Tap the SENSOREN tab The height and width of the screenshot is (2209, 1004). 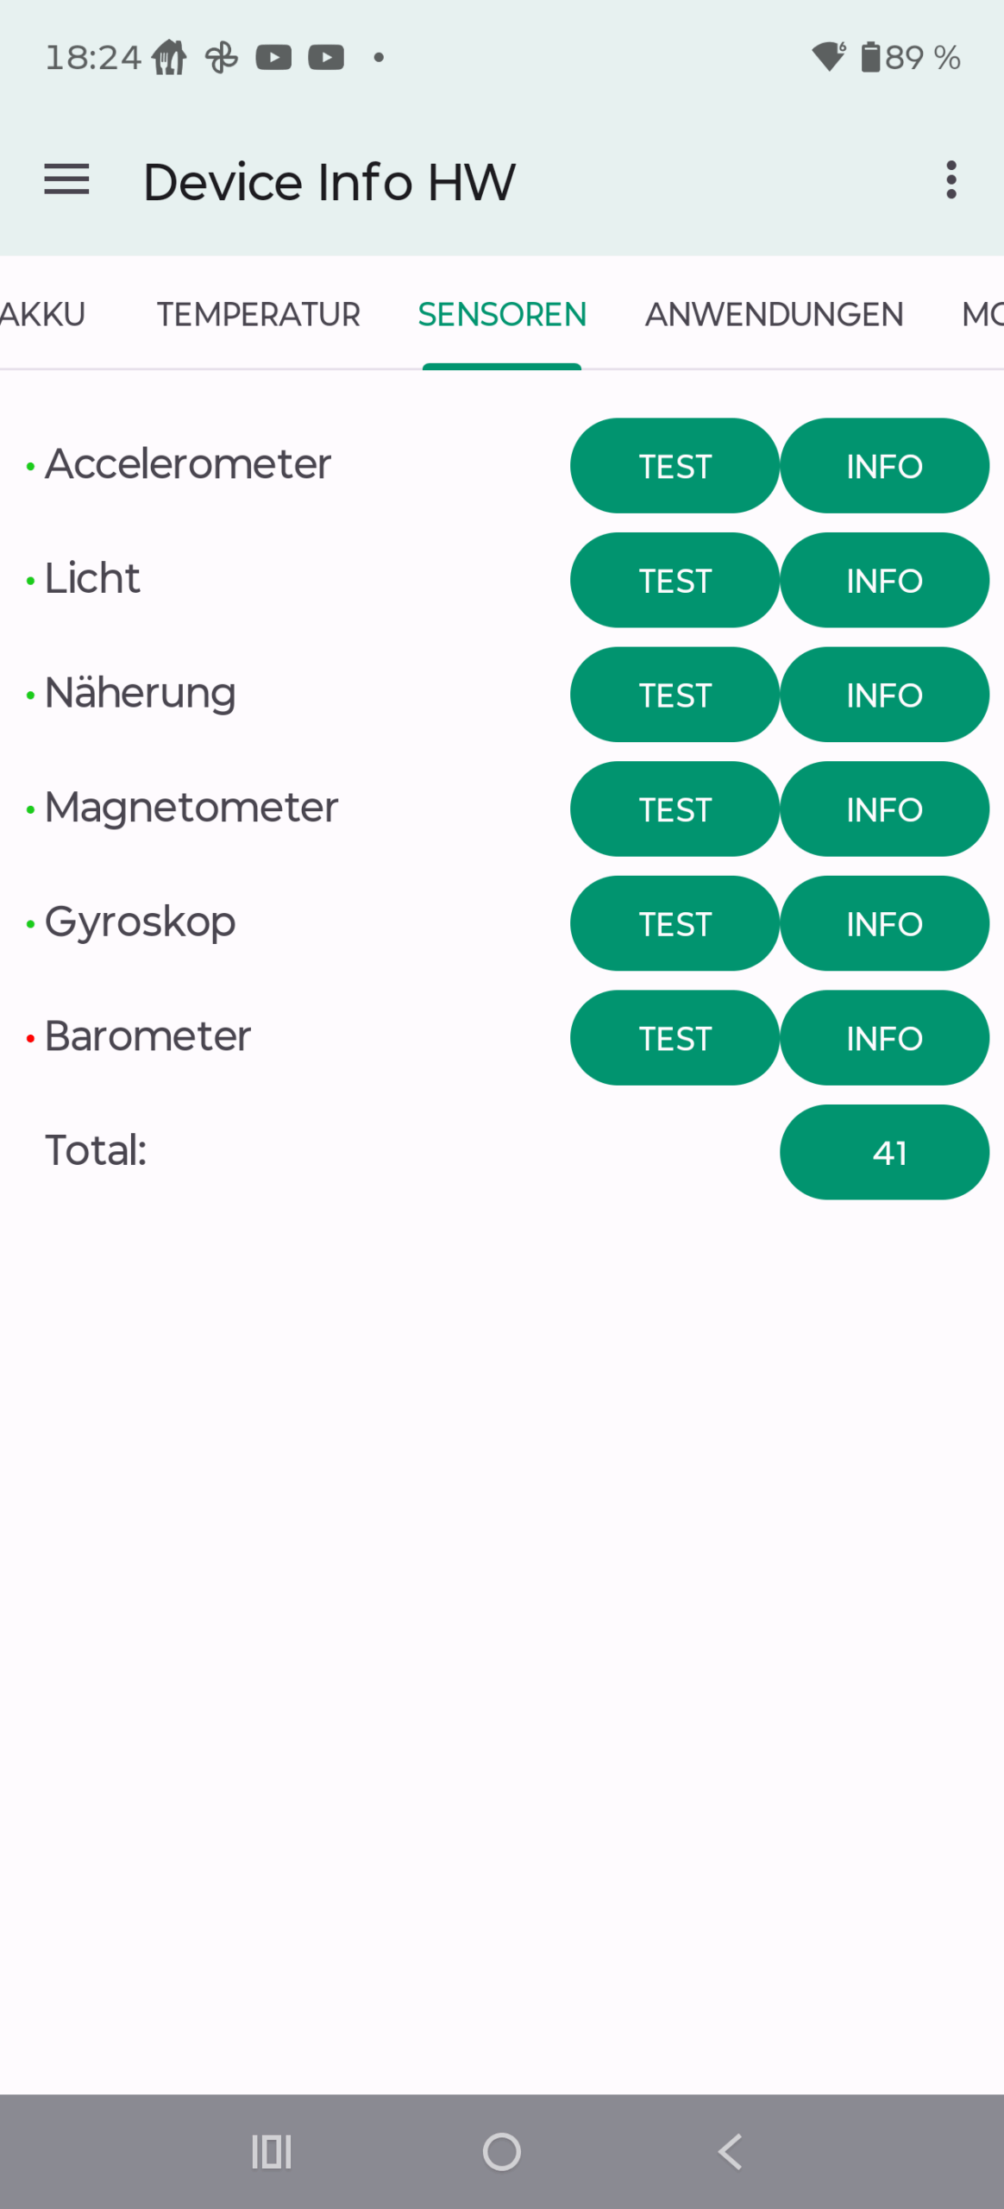502,314
